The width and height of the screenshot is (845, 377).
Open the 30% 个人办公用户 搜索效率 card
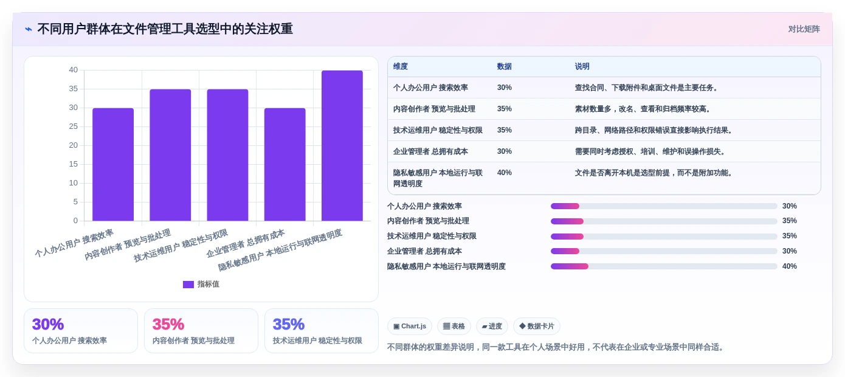point(81,331)
